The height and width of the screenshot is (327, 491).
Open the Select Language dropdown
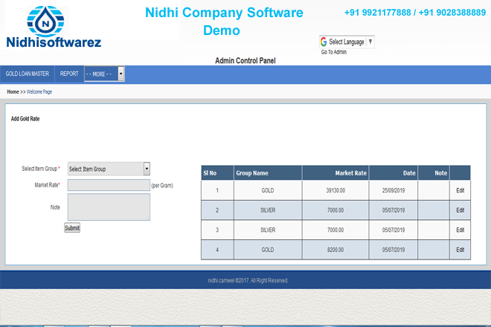(x=347, y=42)
